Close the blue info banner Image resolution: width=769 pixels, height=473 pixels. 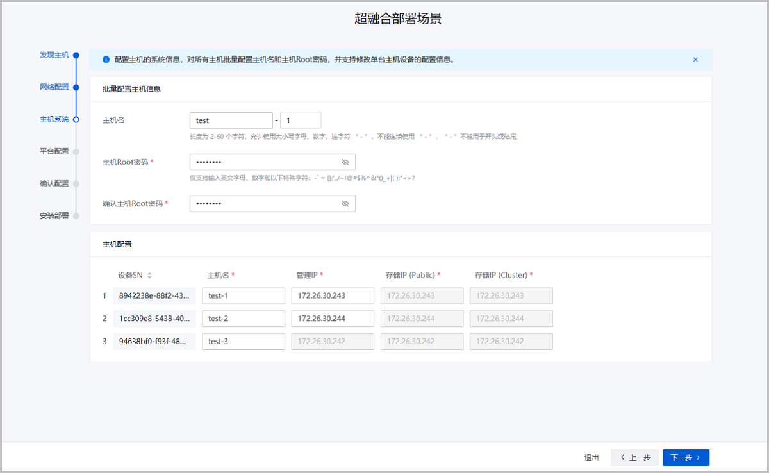click(x=695, y=60)
